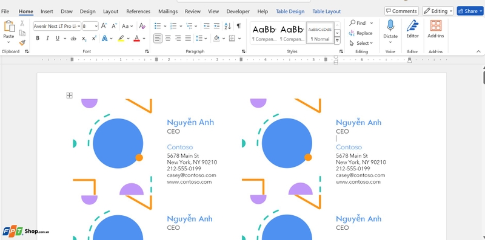Click the Copy icon in Clipboard group

coord(22,33)
